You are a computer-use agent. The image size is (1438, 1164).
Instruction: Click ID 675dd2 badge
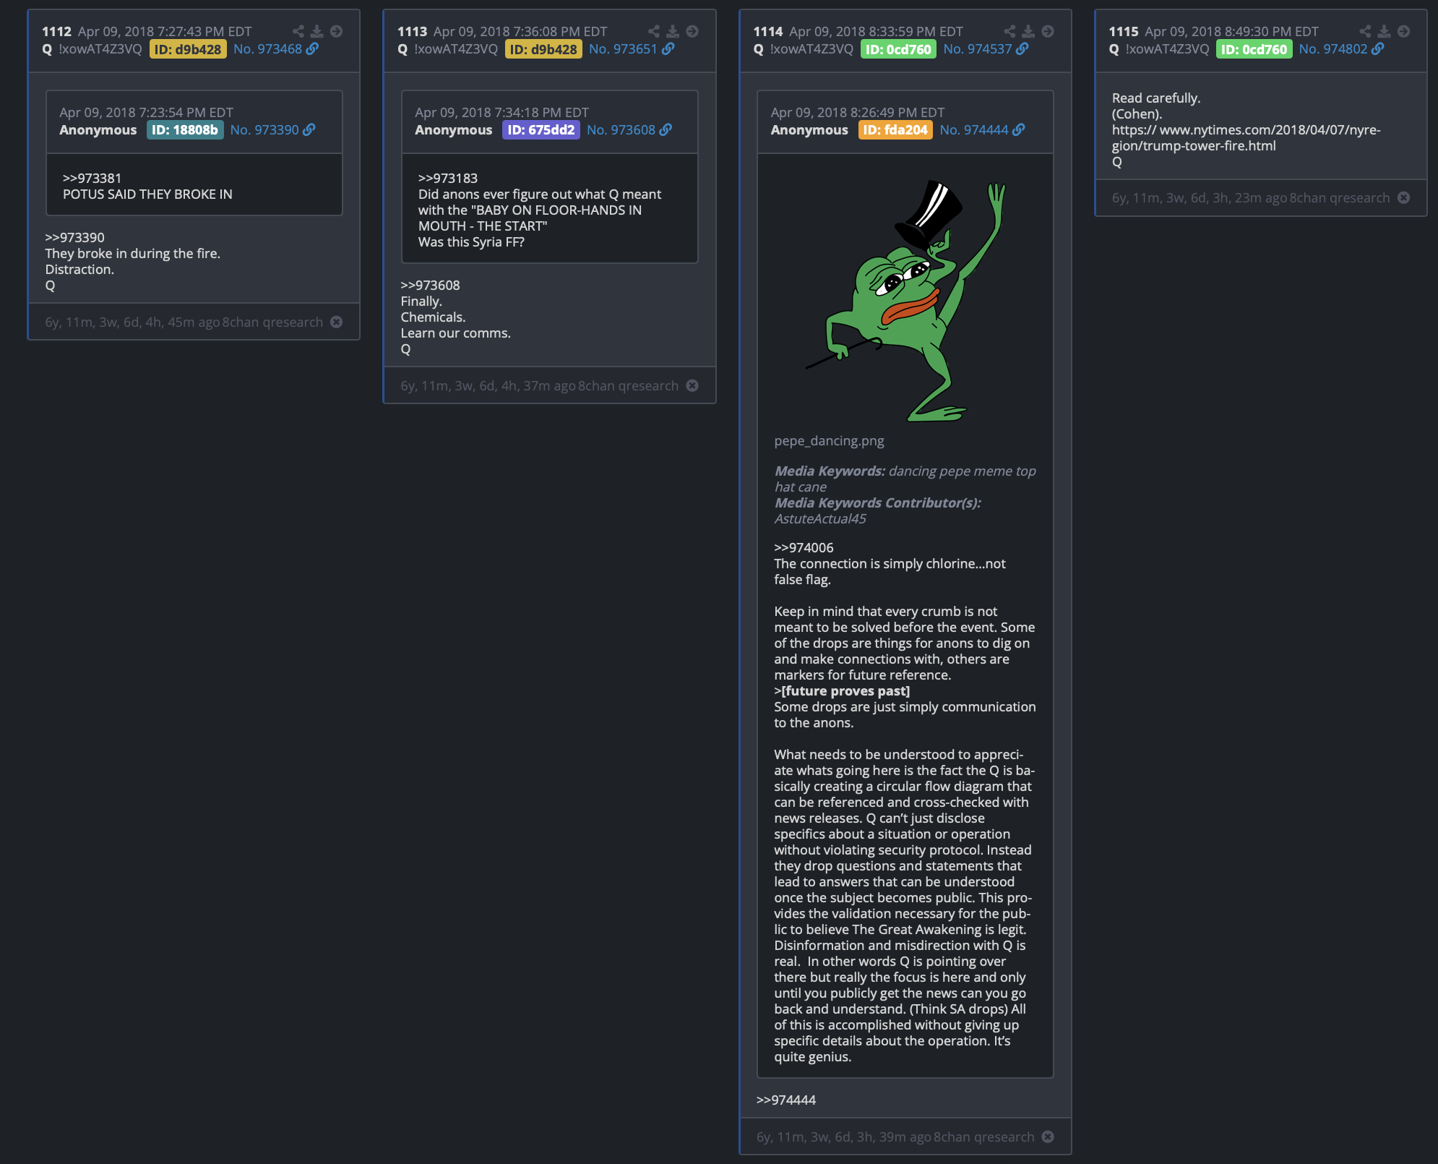[x=541, y=130]
